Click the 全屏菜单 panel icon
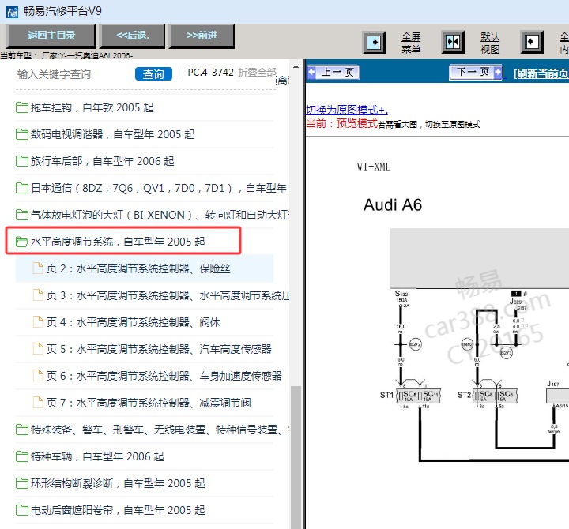The image size is (569, 529). point(374,43)
